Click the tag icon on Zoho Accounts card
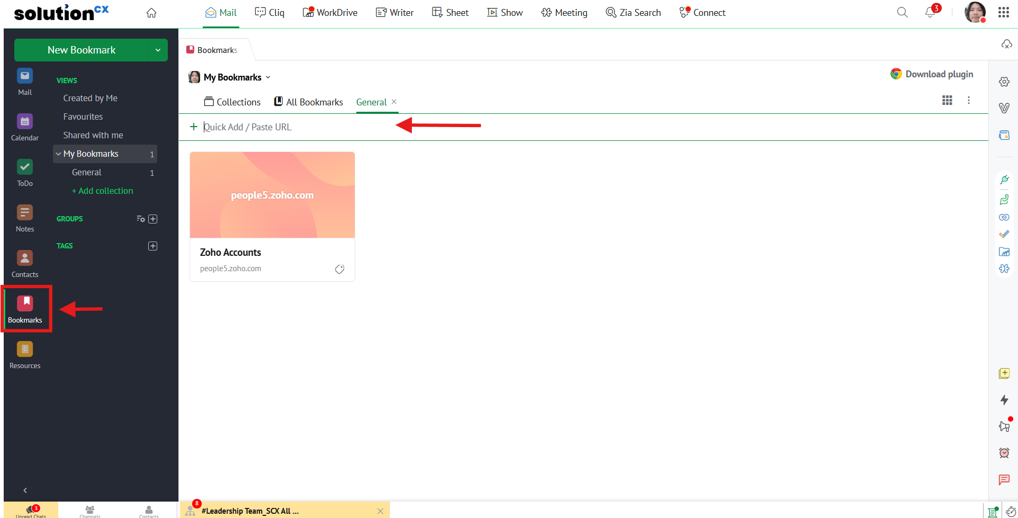This screenshot has height=518, width=1018. point(339,269)
